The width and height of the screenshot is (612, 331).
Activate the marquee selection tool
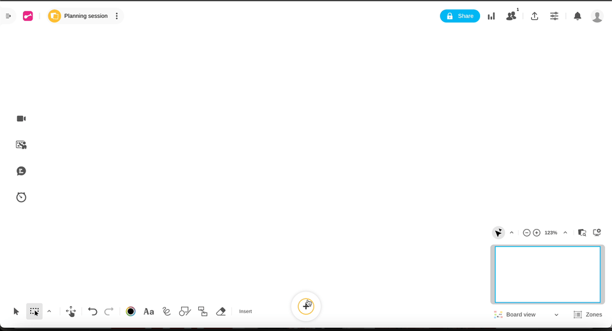[x=34, y=311]
